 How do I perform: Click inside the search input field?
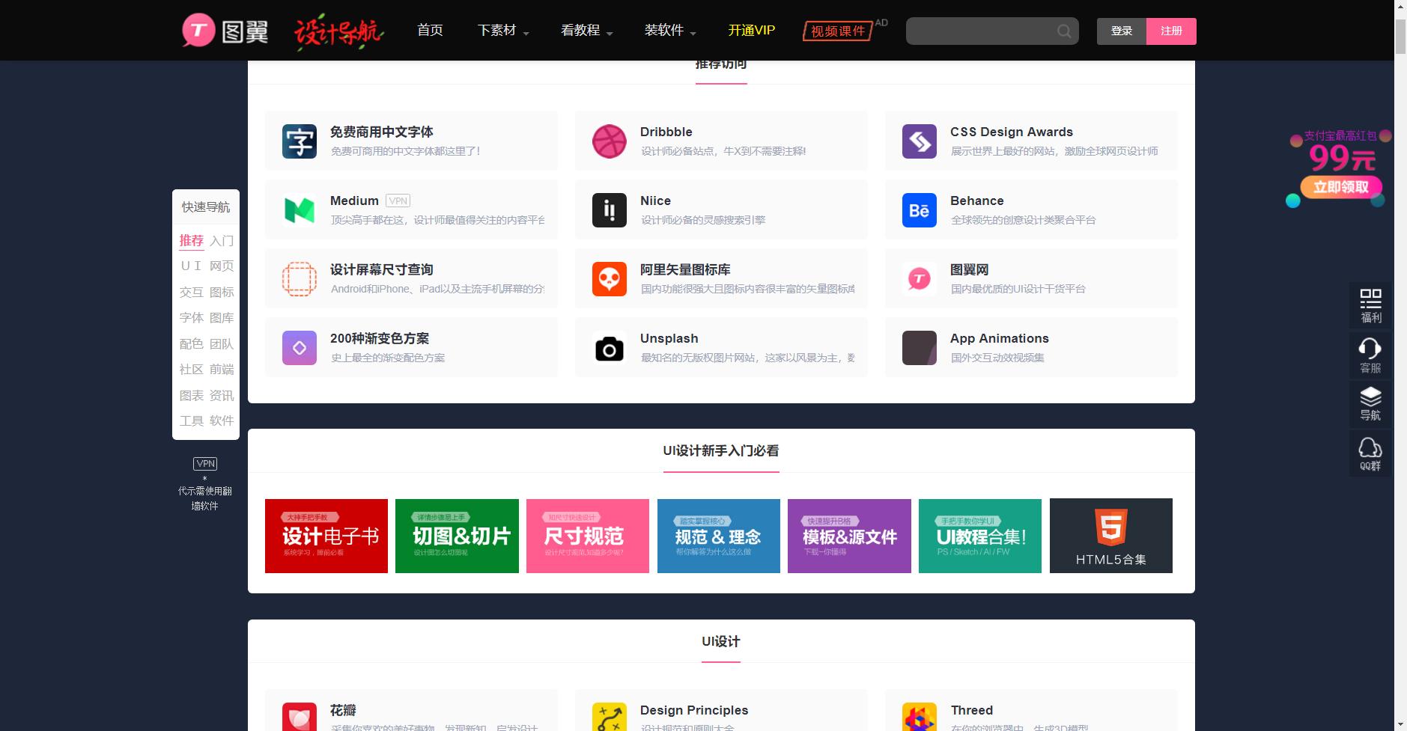pyautogui.click(x=981, y=31)
